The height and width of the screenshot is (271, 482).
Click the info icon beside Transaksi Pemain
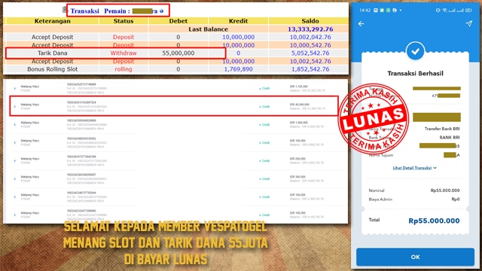[162, 11]
